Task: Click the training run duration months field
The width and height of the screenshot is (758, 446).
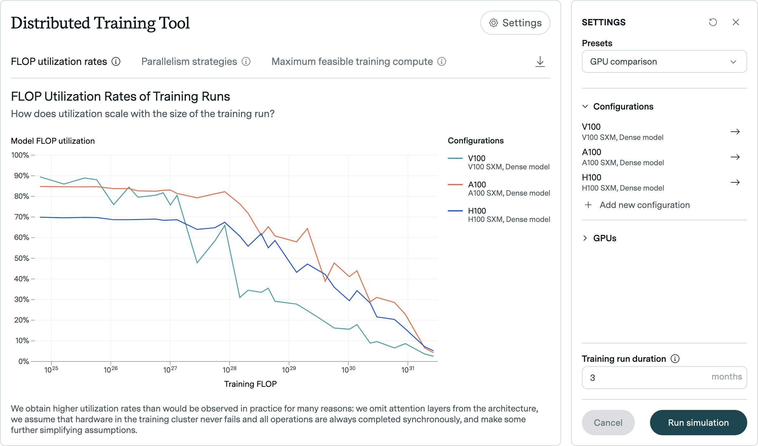Action: [649, 378]
